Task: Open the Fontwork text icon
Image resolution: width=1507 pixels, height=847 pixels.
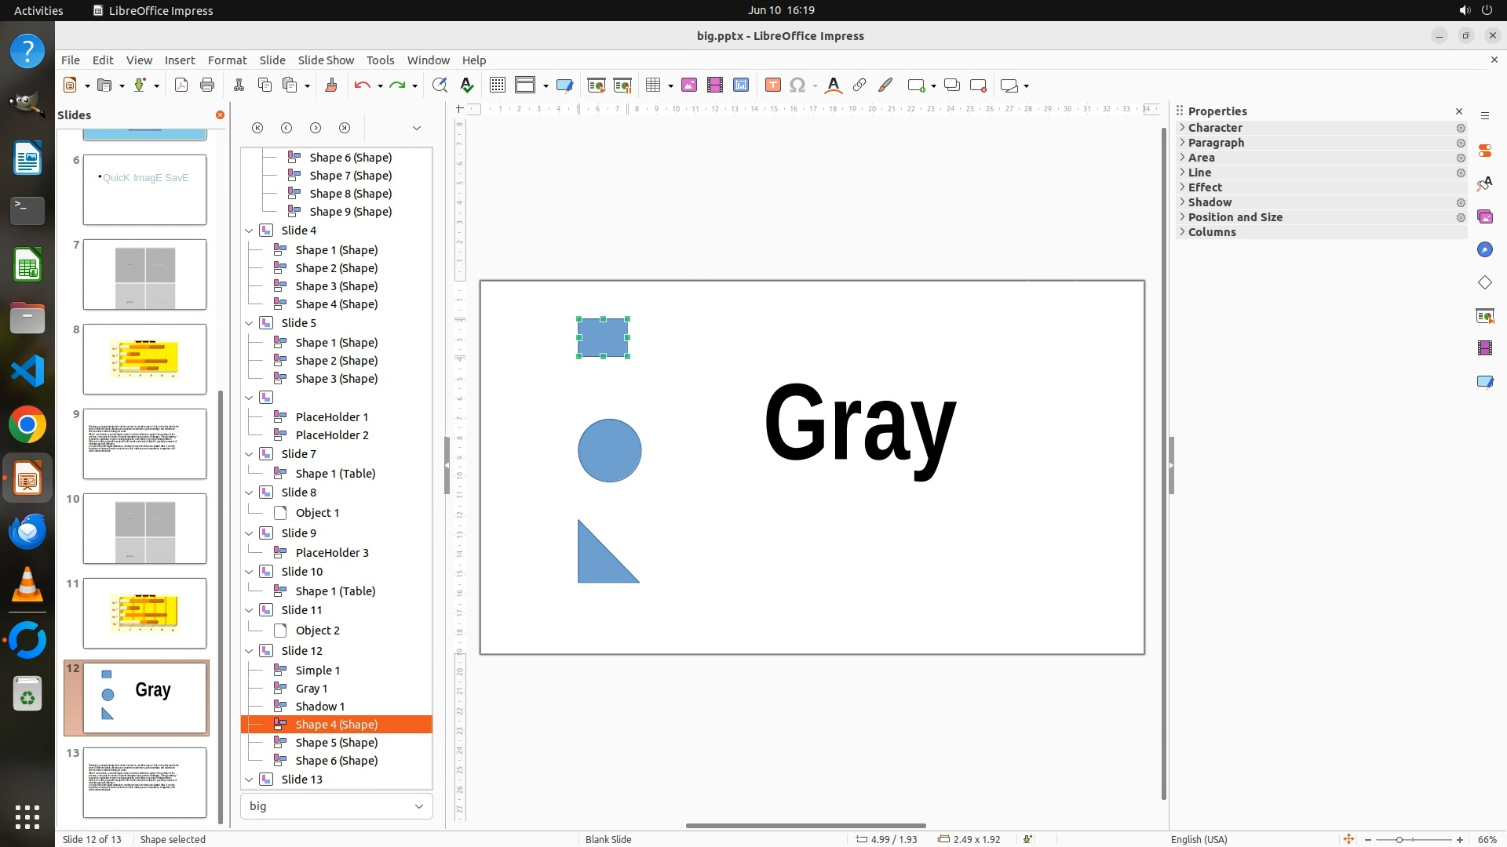Action: 834,85
